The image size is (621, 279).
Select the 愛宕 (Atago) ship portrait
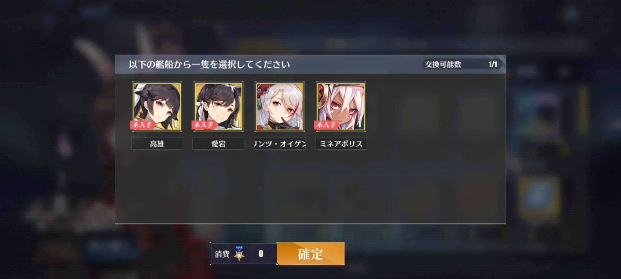coord(218,107)
